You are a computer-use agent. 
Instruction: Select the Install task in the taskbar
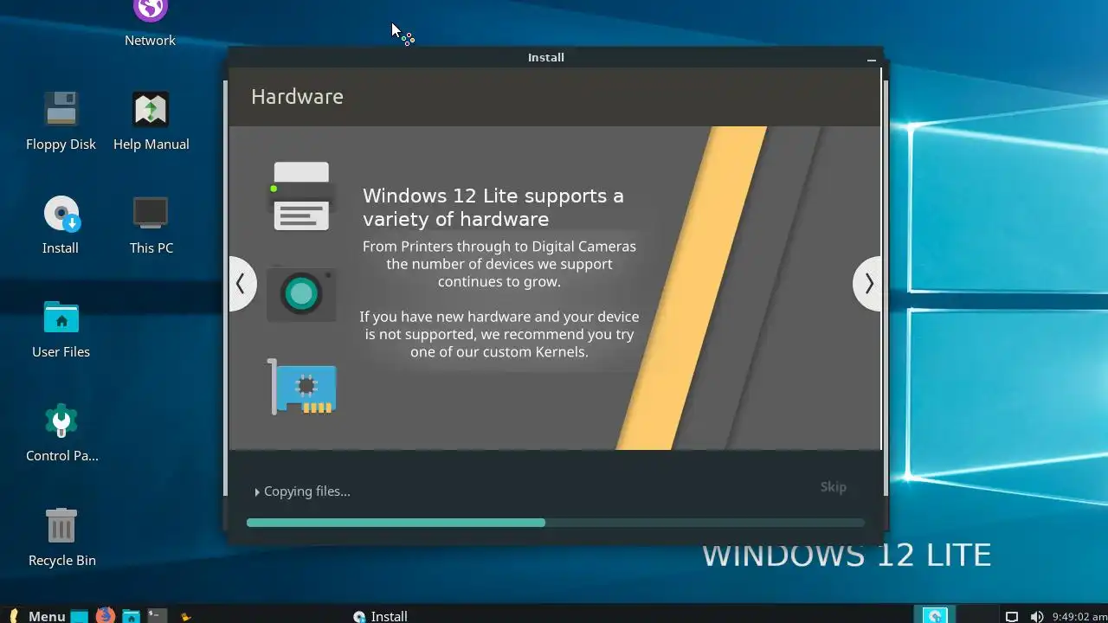380,616
